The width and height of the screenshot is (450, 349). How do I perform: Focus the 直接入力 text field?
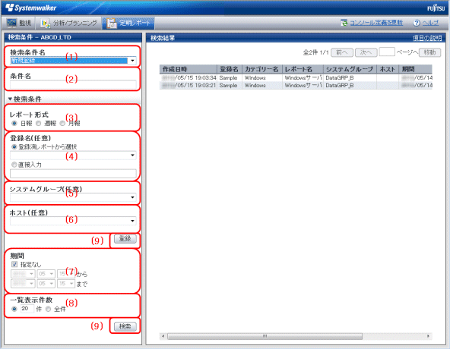73,174
